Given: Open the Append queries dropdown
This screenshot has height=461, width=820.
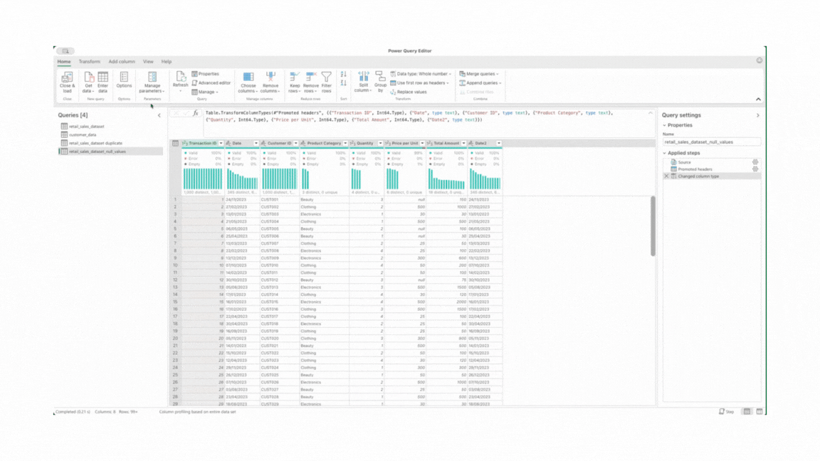Looking at the screenshot, I should pyautogui.click(x=480, y=83).
